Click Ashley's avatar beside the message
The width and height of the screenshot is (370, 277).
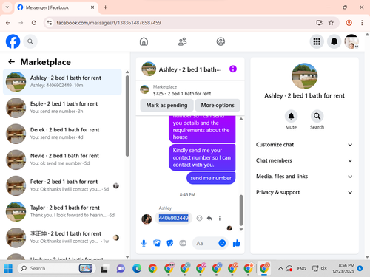[x=147, y=219]
